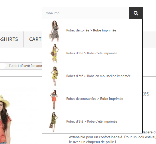Open thumbnail of orange skirt outfit
156x144 pixels.
[x=54, y=100]
